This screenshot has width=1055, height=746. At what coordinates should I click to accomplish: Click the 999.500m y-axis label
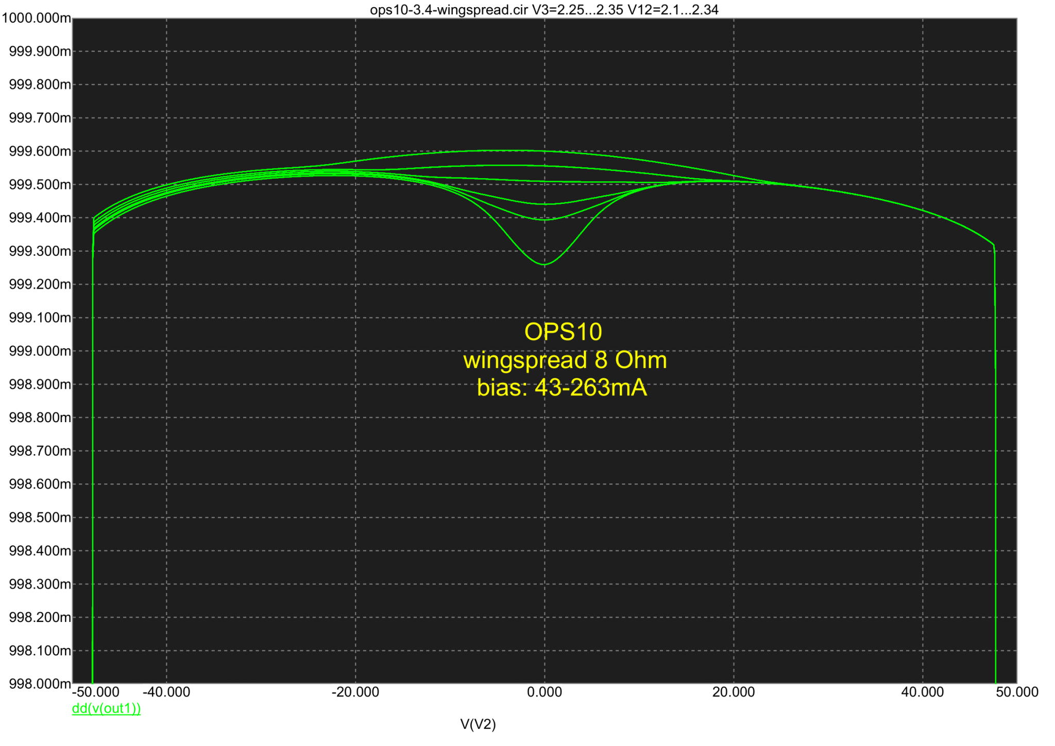click(40, 184)
